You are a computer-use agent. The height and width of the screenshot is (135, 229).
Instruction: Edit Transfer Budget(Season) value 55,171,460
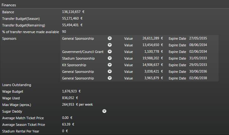[71, 18]
